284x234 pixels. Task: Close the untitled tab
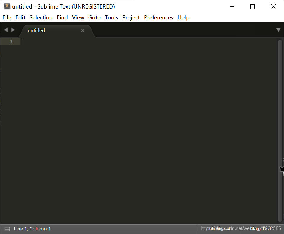83,30
